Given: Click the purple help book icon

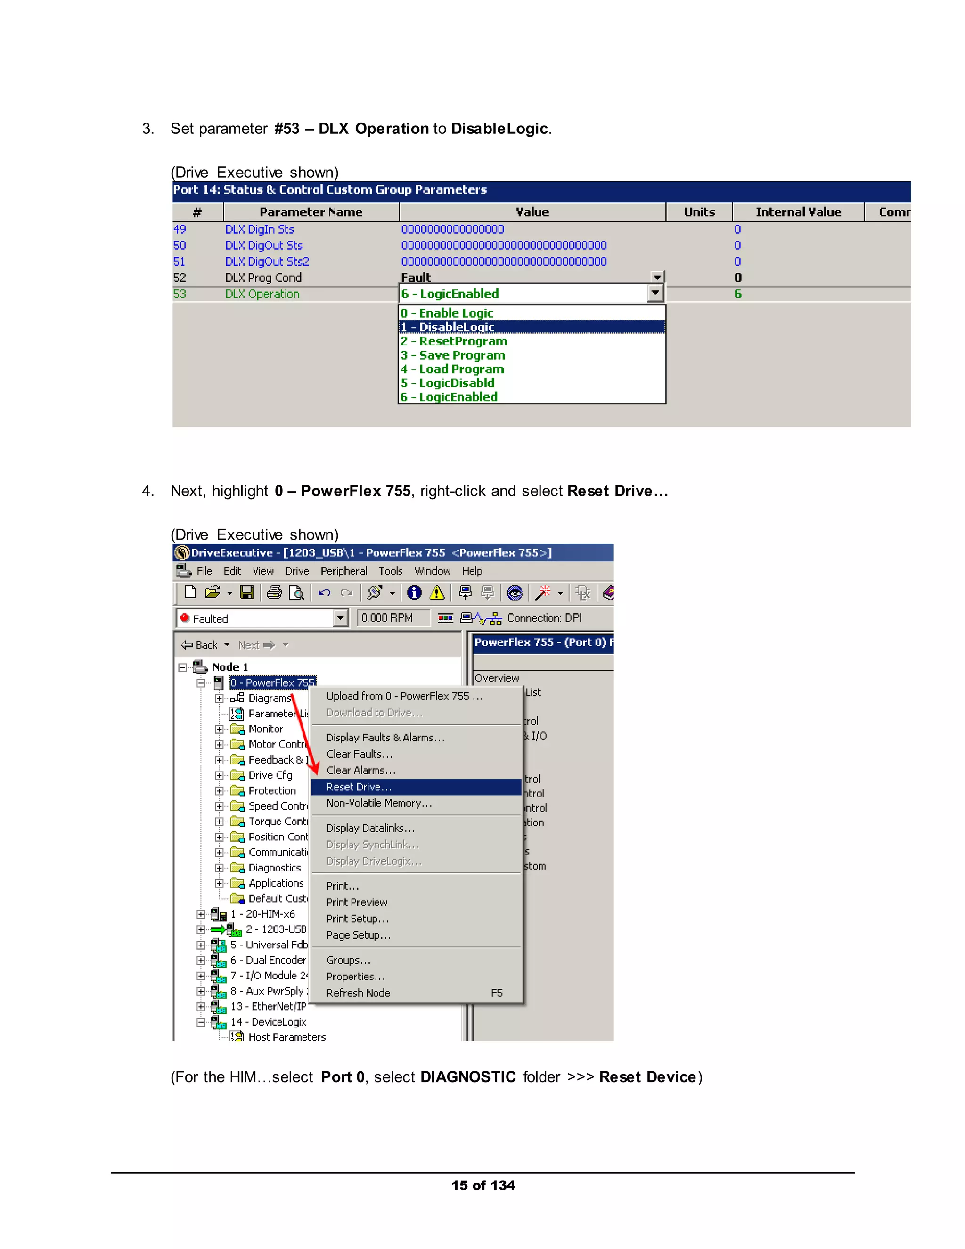Looking at the screenshot, I should click(x=608, y=593).
